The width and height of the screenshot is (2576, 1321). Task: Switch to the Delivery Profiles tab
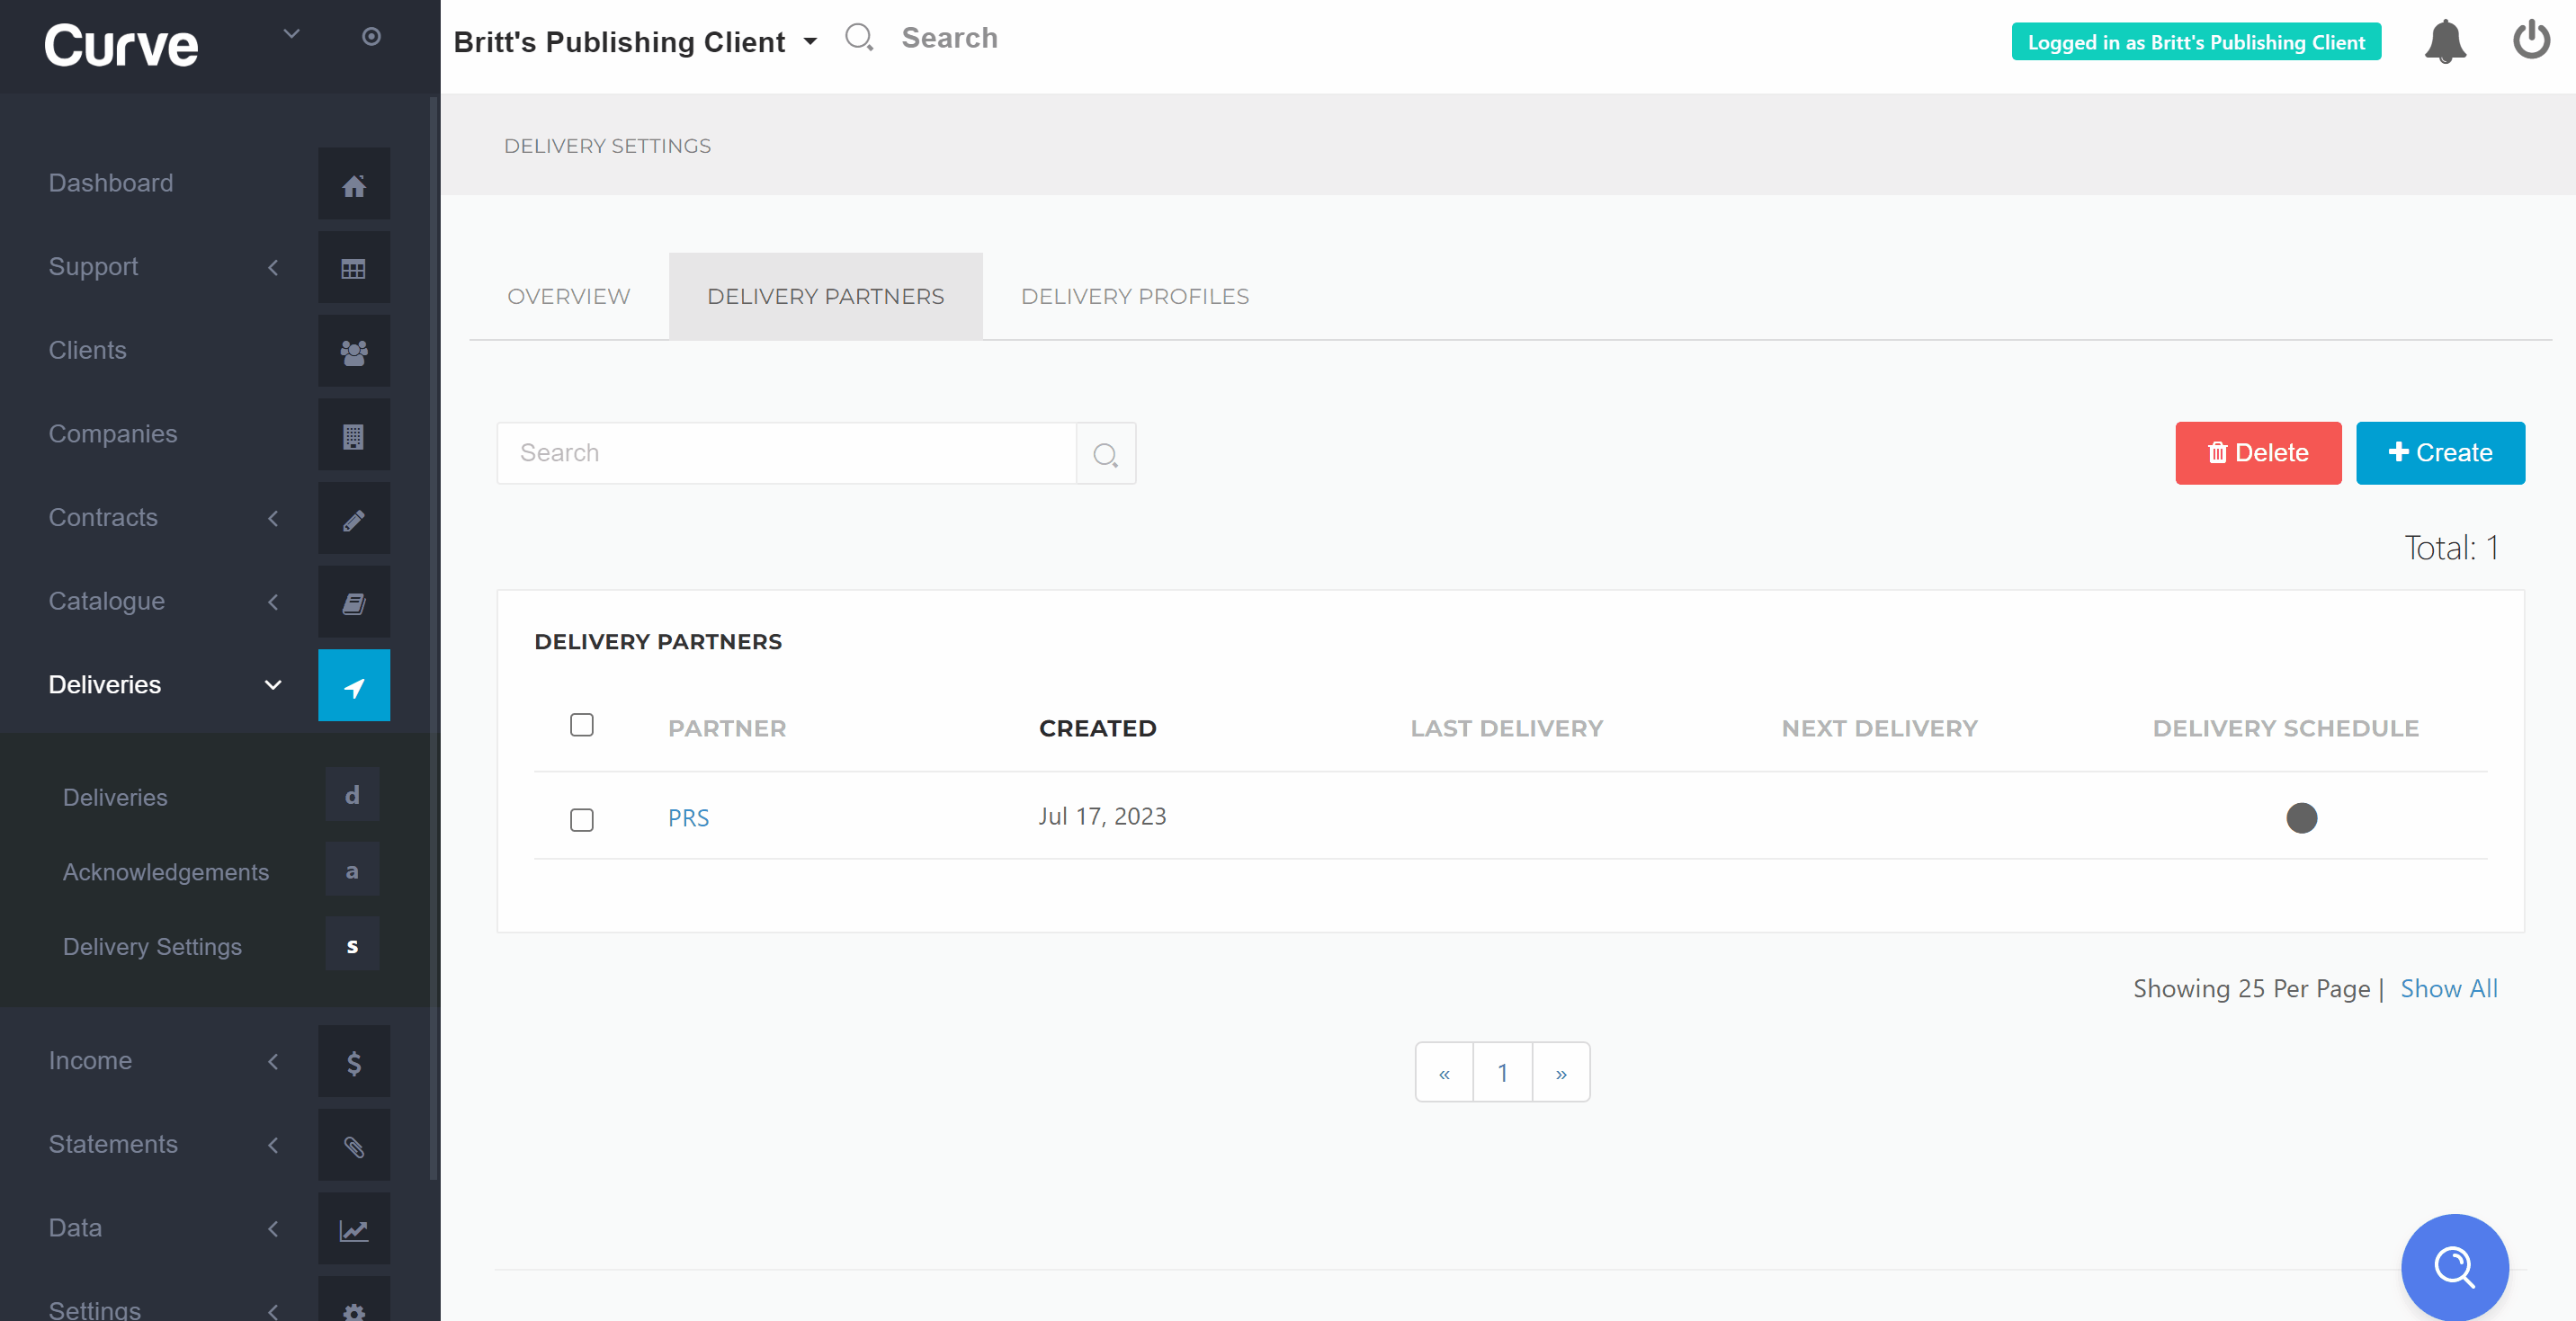tap(1134, 297)
